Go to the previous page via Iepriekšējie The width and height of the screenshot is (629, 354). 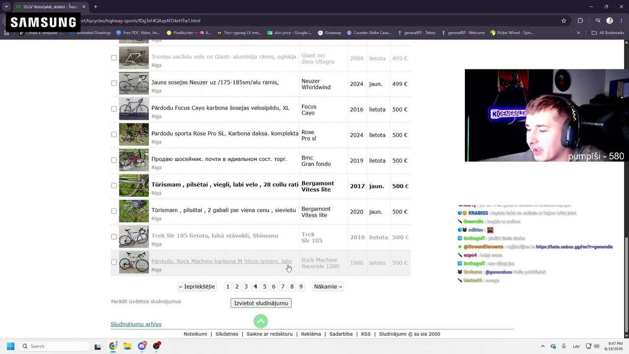(197, 287)
